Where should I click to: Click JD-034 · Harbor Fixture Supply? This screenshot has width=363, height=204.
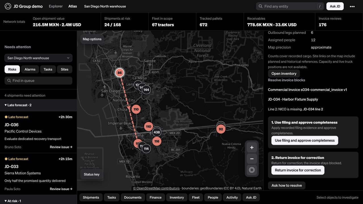(293, 99)
